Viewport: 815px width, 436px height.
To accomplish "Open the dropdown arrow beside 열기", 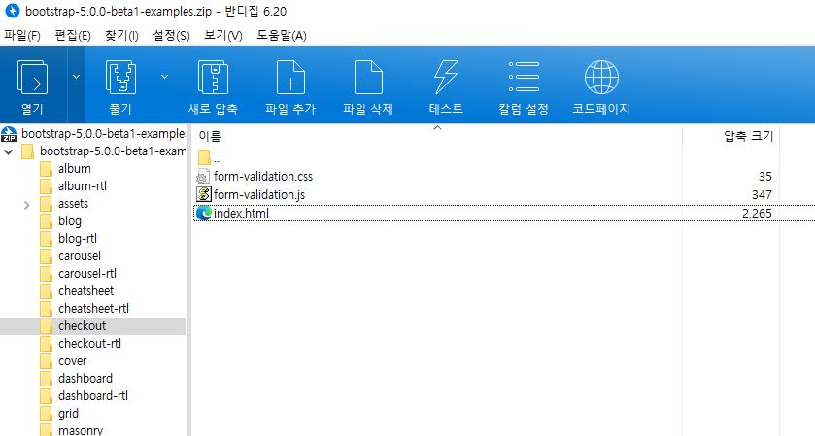I will point(76,77).
